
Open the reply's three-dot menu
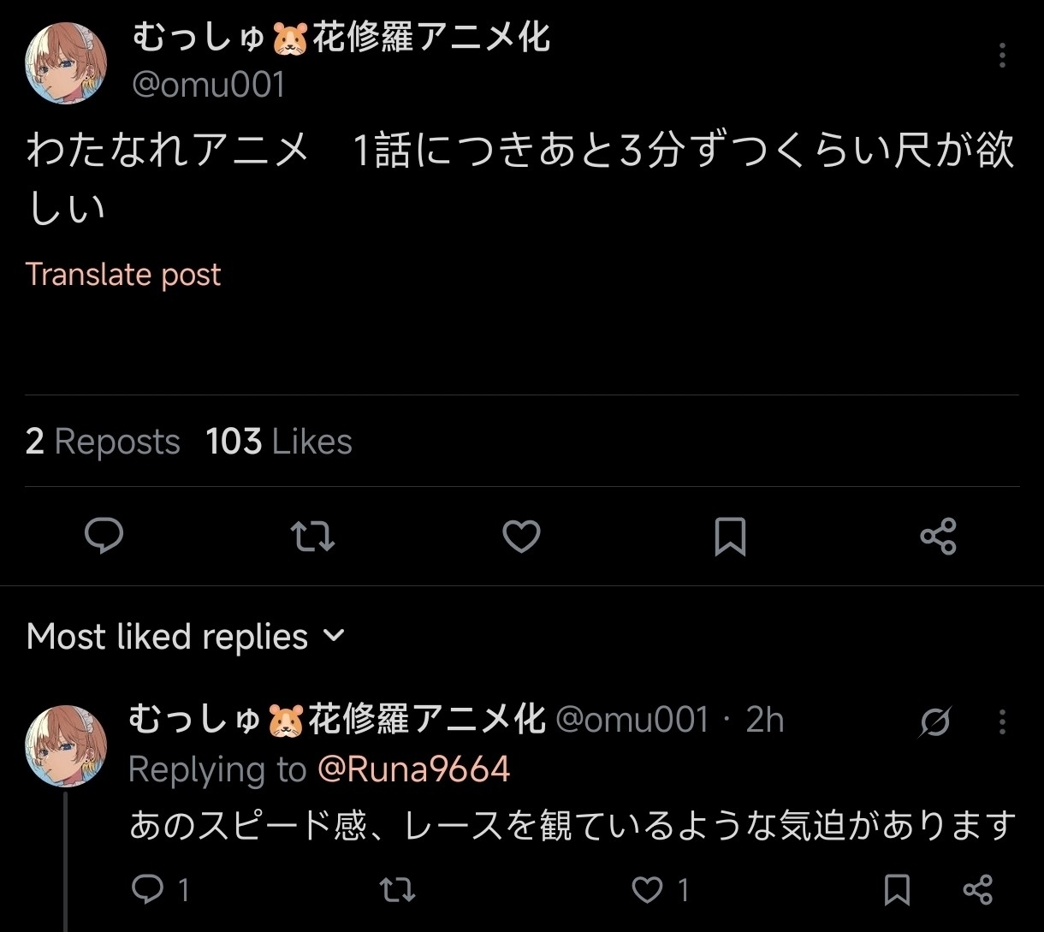coord(1002,722)
